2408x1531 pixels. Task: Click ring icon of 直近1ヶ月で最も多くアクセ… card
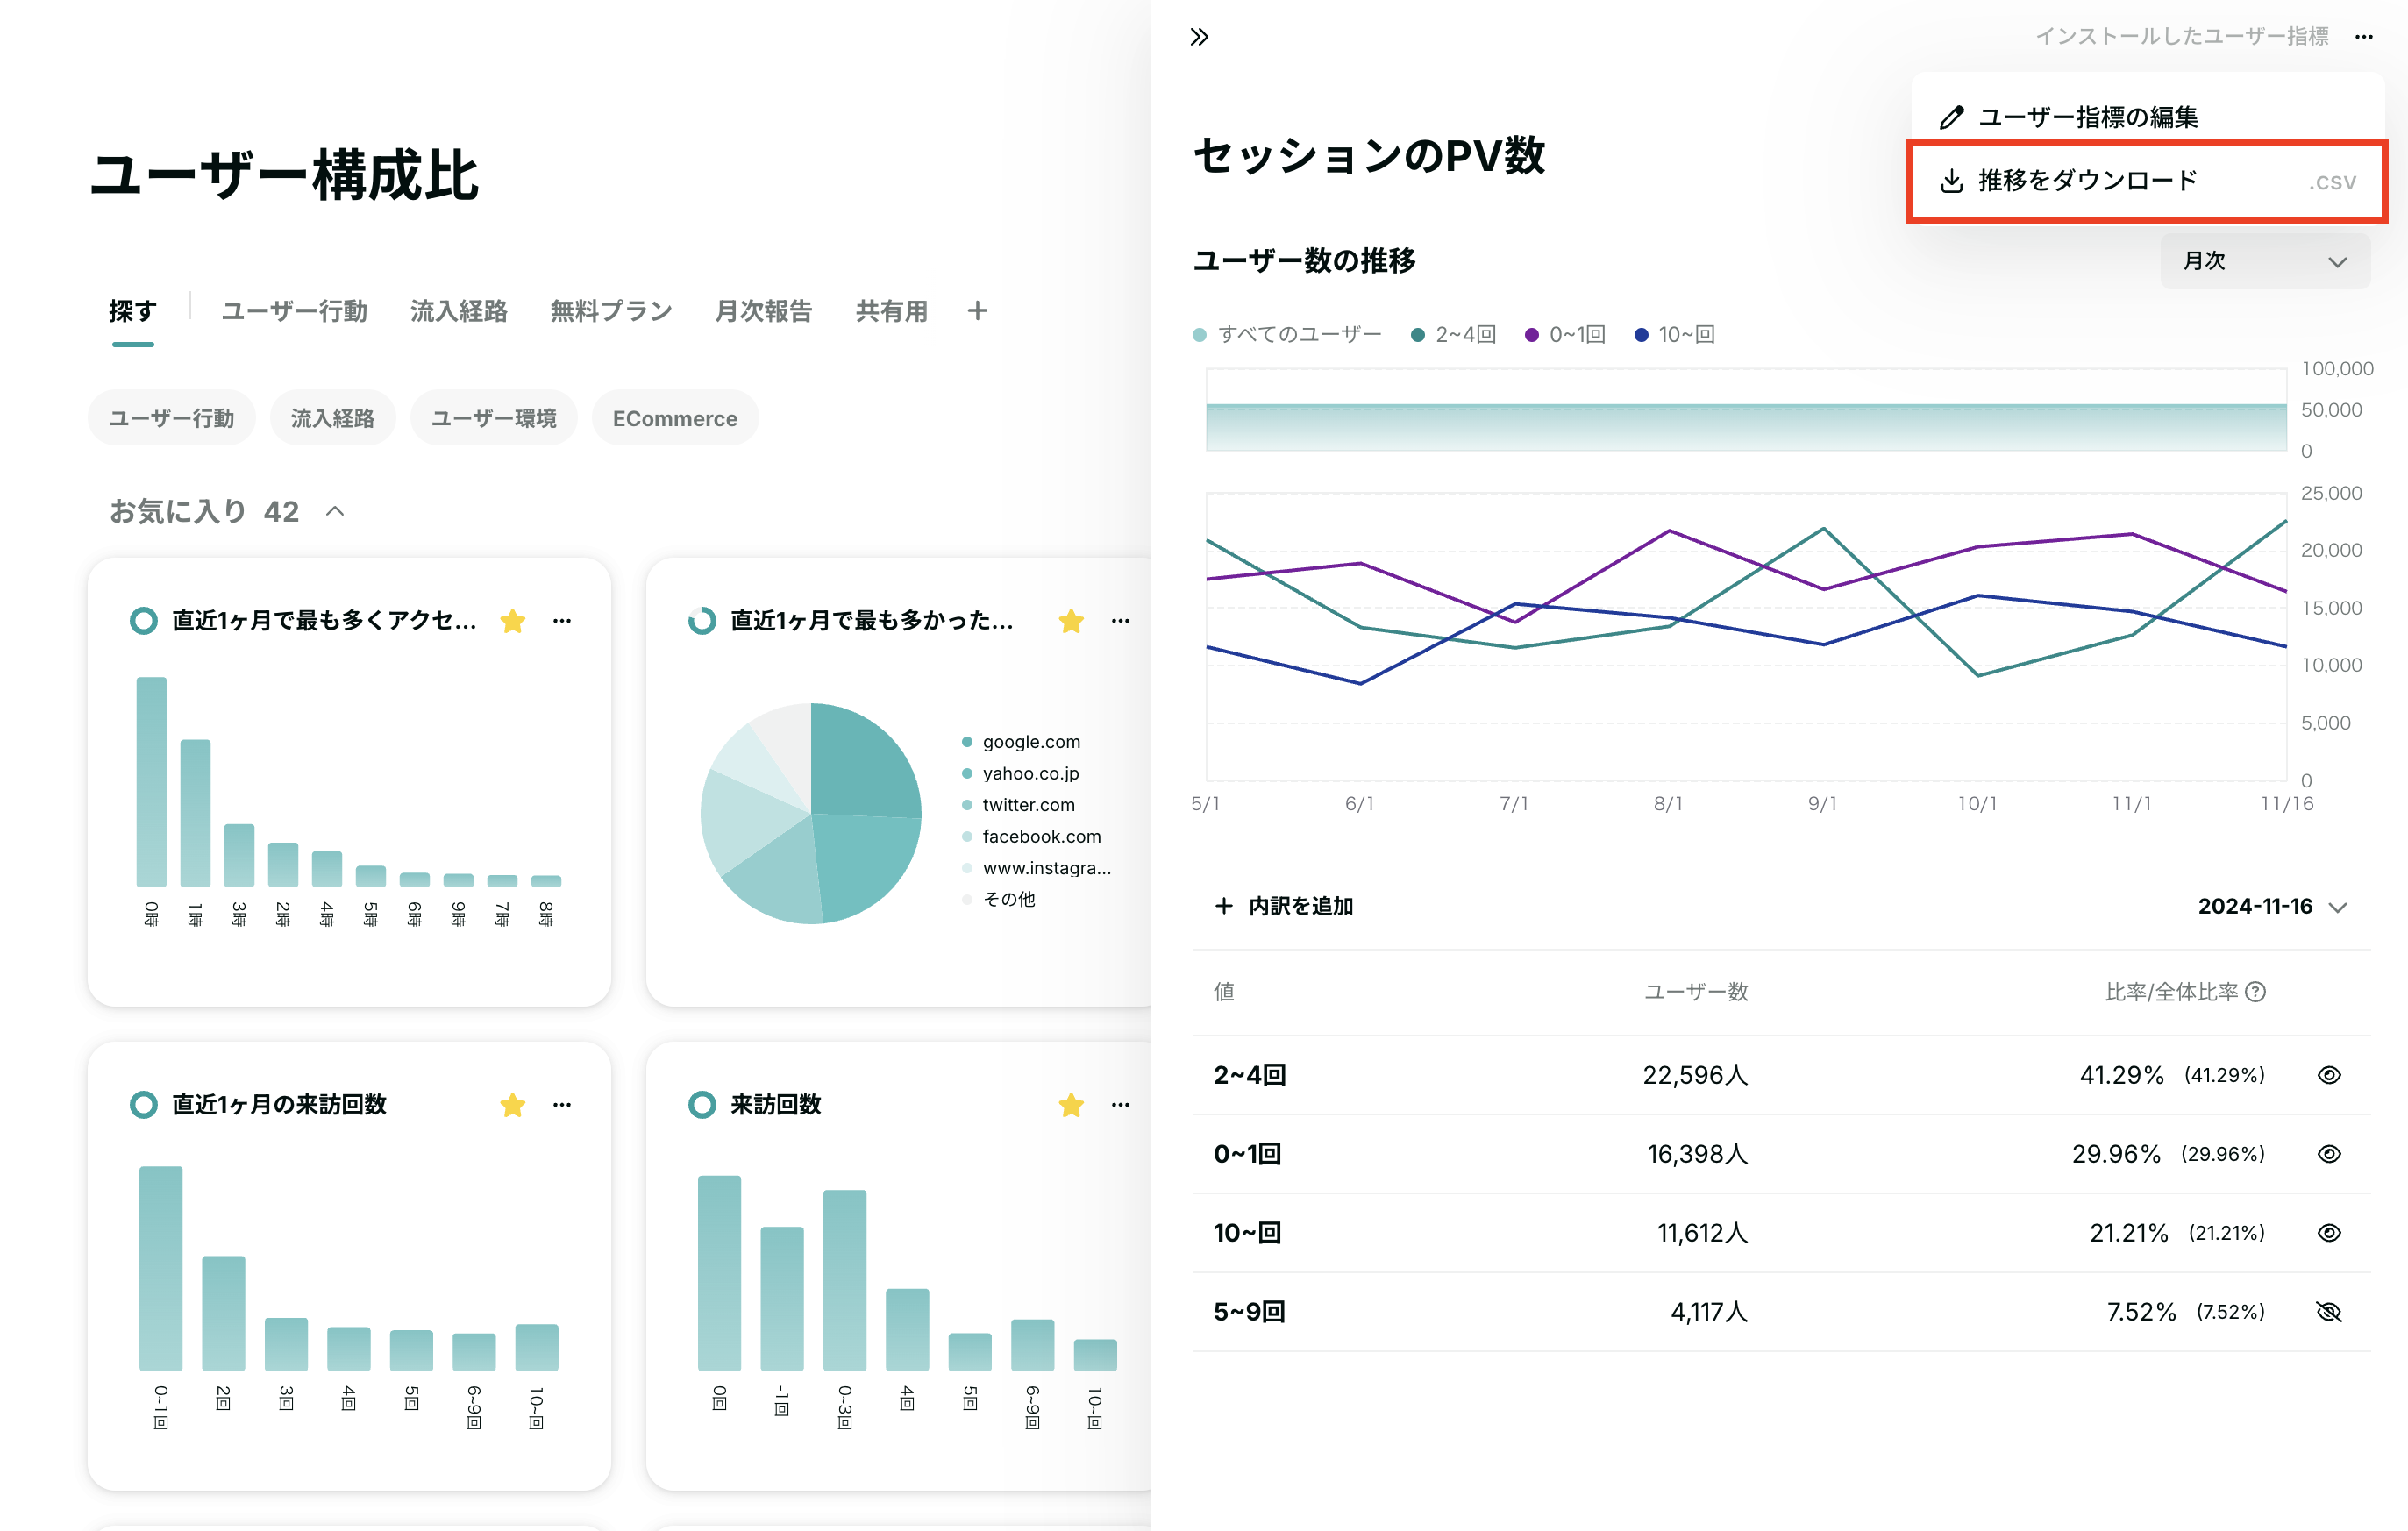coord(144,621)
